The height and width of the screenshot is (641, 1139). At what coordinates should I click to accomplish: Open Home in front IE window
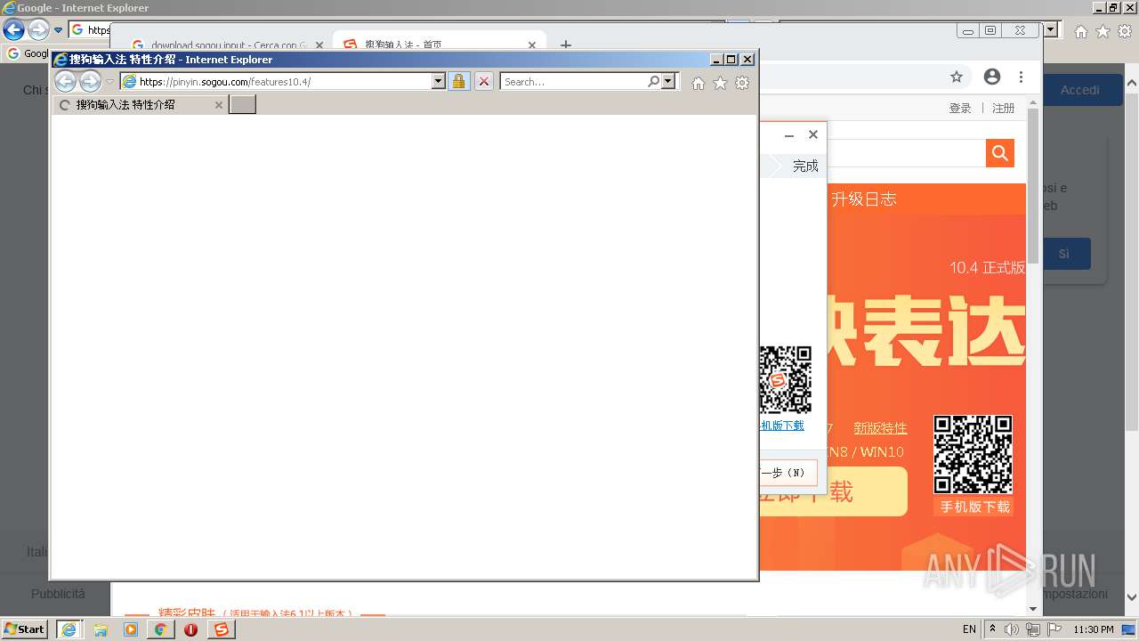(x=698, y=83)
